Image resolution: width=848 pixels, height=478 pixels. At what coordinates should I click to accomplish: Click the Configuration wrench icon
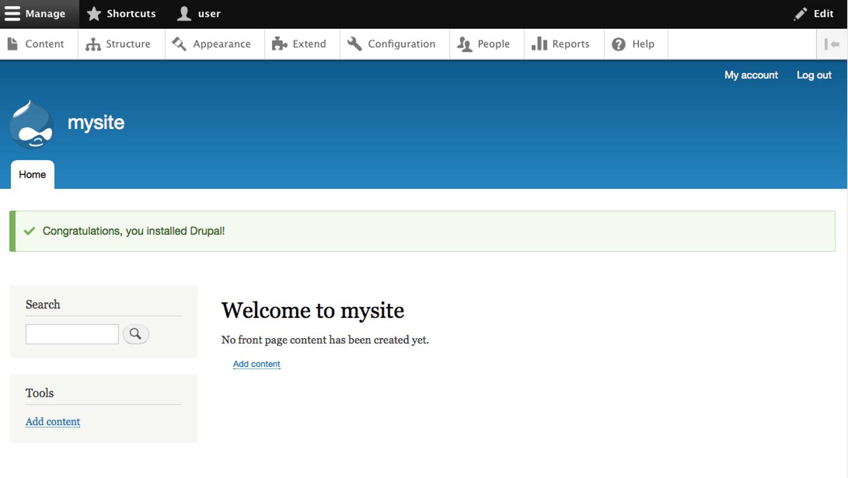click(353, 43)
